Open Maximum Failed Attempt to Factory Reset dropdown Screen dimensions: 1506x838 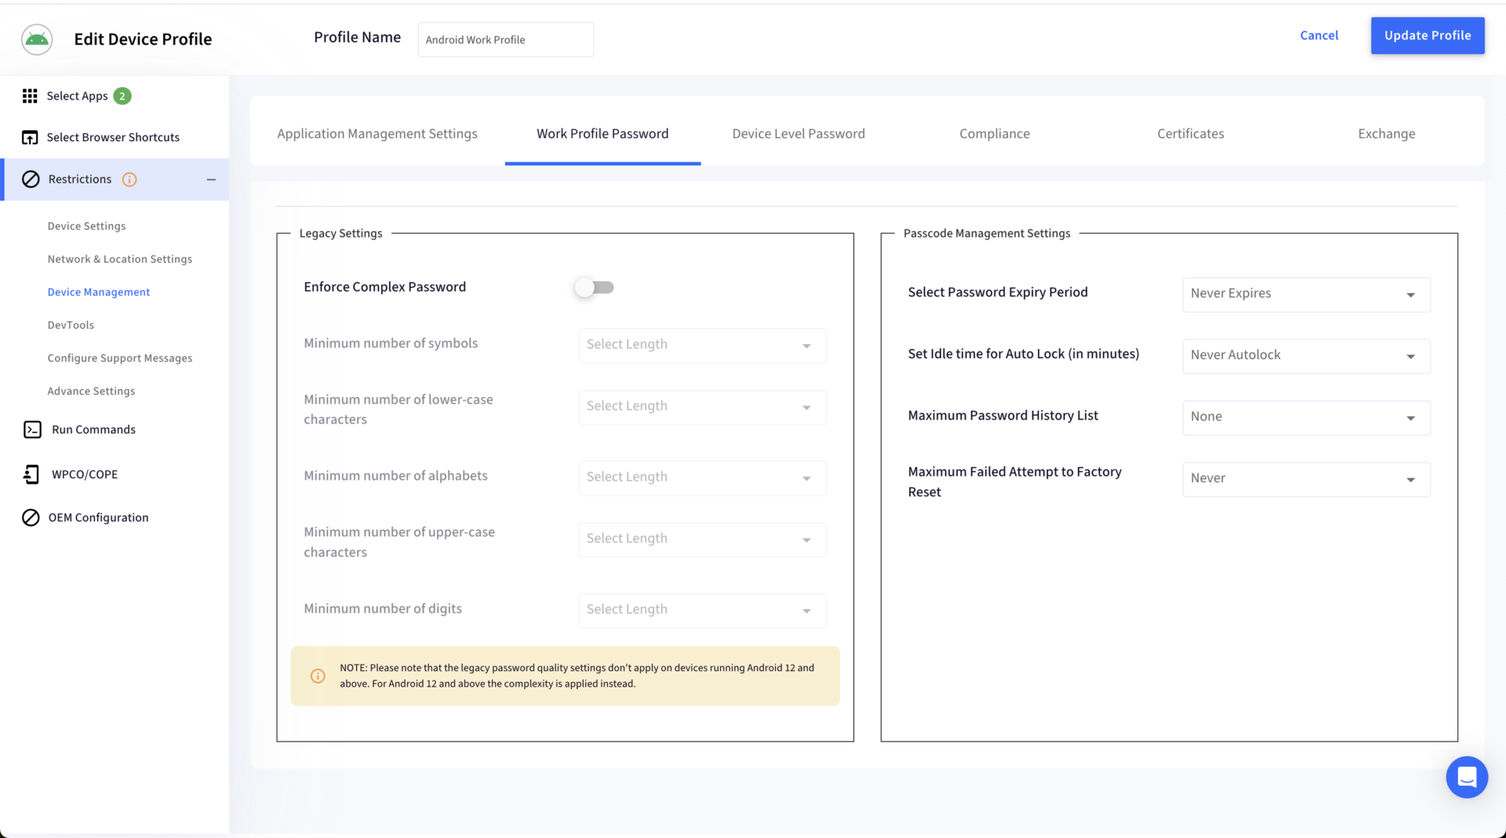click(1306, 479)
